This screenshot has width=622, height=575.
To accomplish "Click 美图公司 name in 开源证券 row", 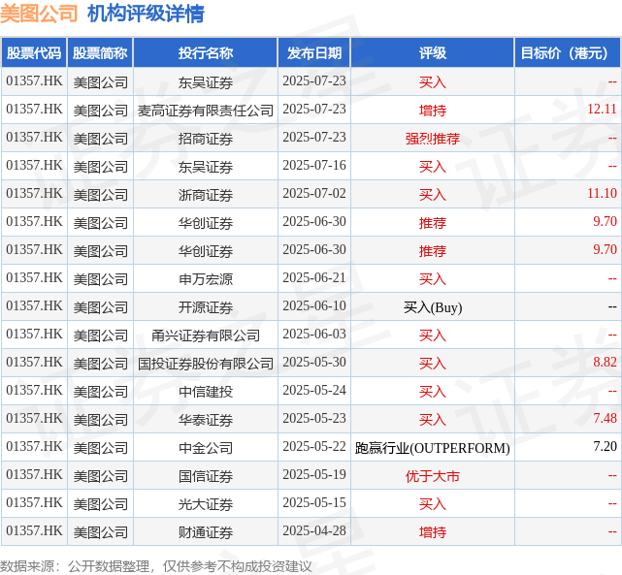I will (x=100, y=306).
